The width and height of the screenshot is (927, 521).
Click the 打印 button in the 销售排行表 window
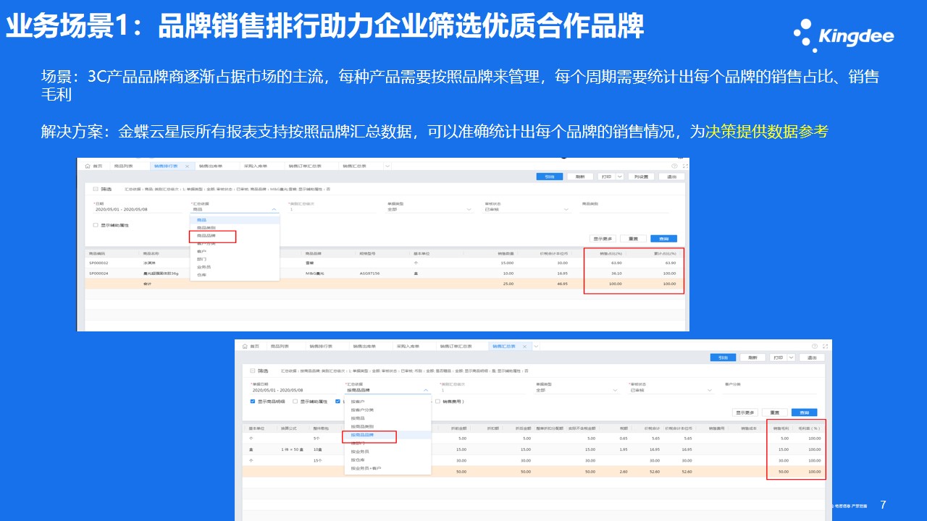tap(606, 177)
